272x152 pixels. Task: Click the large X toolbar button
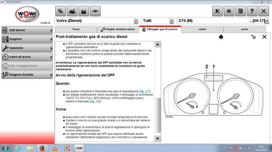click(x=264, y=11)
